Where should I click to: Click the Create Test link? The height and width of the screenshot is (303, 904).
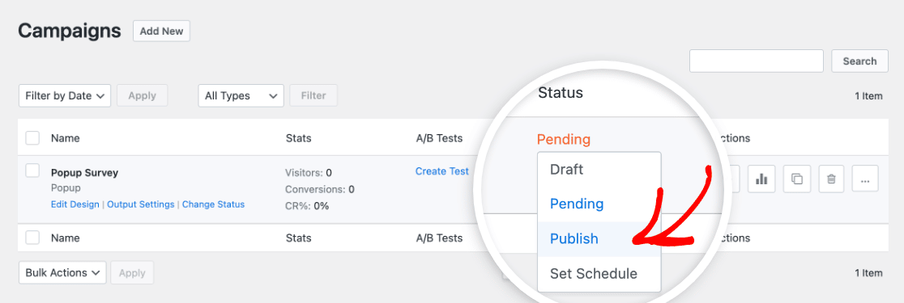(441, 170)
